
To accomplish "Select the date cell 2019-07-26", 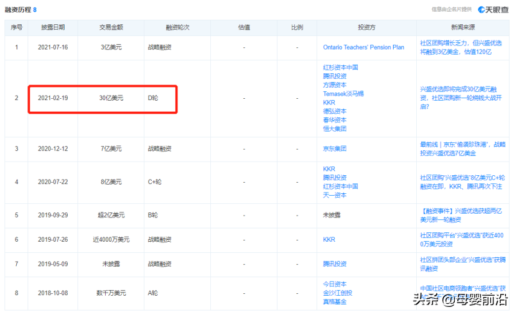I will tap(53, 240).
